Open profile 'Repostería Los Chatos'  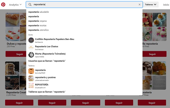coord(46,46)
